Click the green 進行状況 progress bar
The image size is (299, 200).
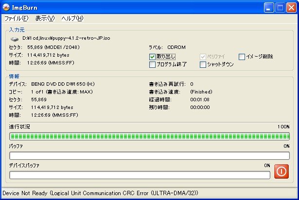pyautogui.click(x=150, y=136)
